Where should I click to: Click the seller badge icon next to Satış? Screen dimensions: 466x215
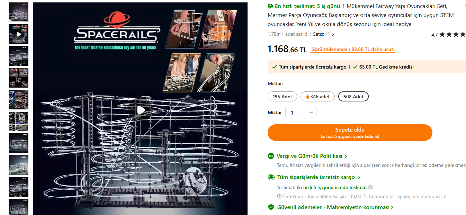328,34
